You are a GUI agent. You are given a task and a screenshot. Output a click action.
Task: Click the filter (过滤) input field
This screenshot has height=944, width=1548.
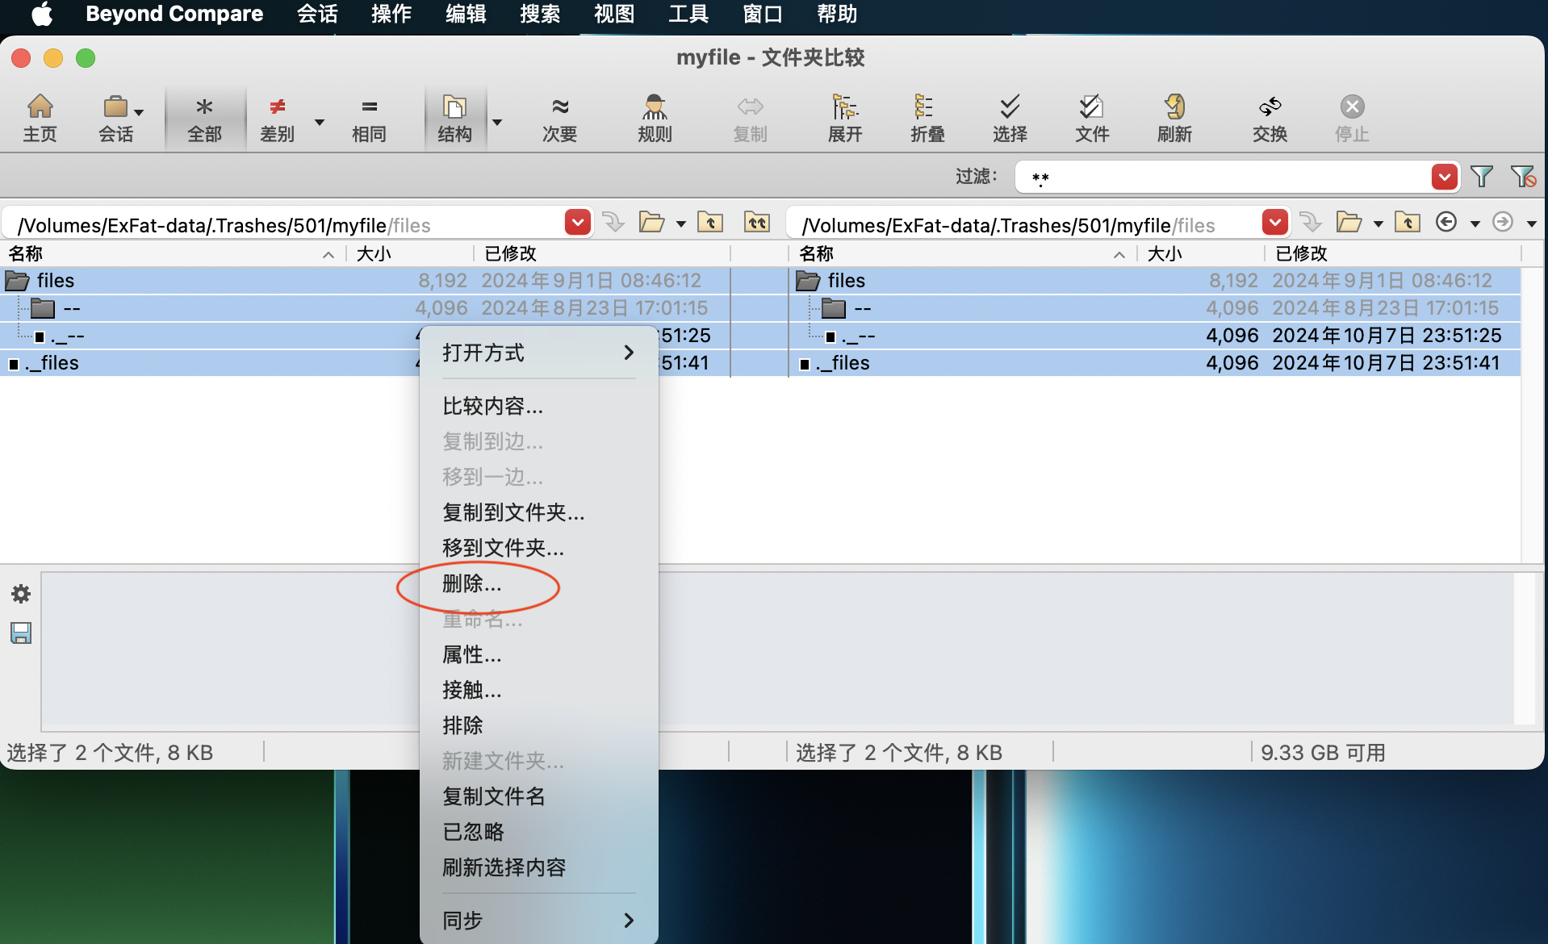tap(1223, 177)
